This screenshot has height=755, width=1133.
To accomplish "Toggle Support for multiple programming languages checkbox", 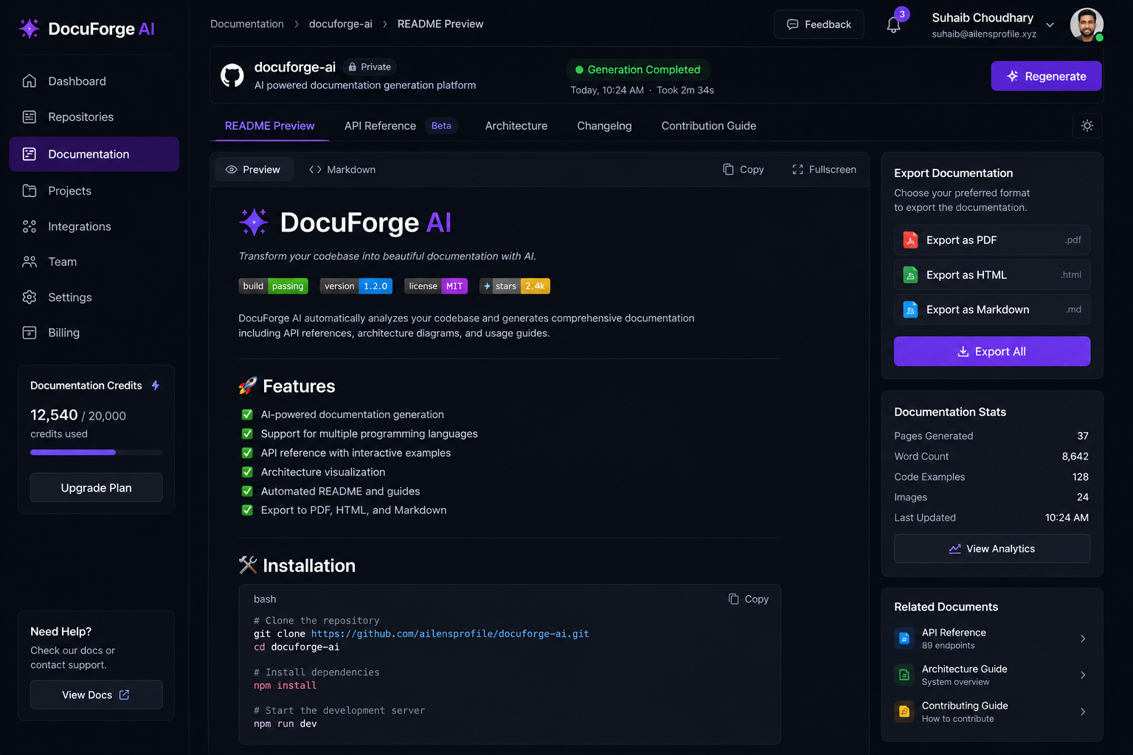I will tap(247, 434).
